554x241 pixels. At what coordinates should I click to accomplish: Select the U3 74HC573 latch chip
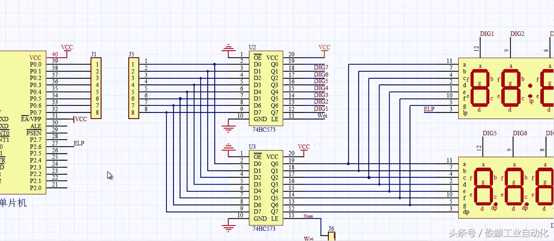tap(266, 188)
